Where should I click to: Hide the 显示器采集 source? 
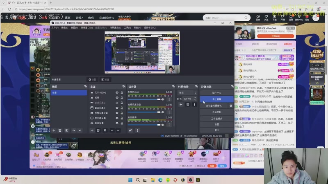point(117,118)
